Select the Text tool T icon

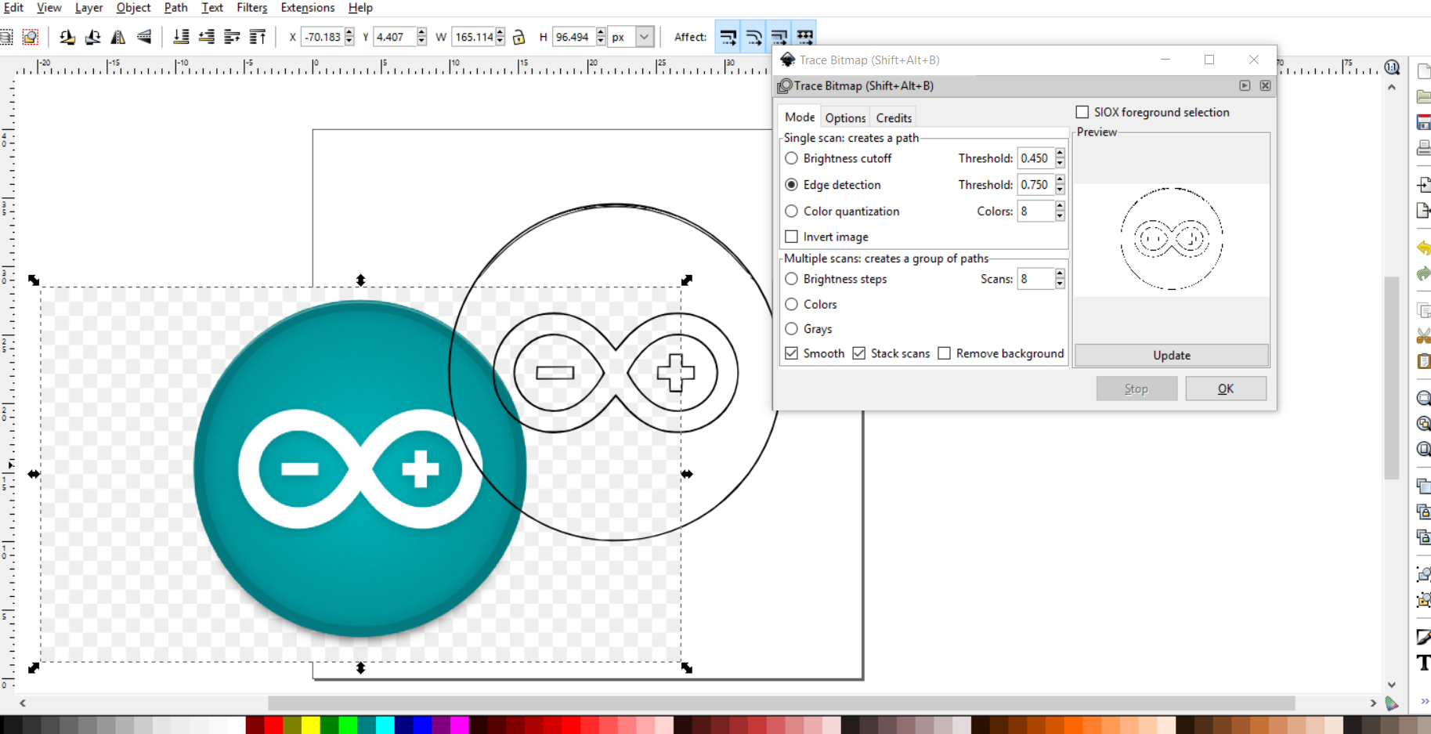click(1423, 663)
